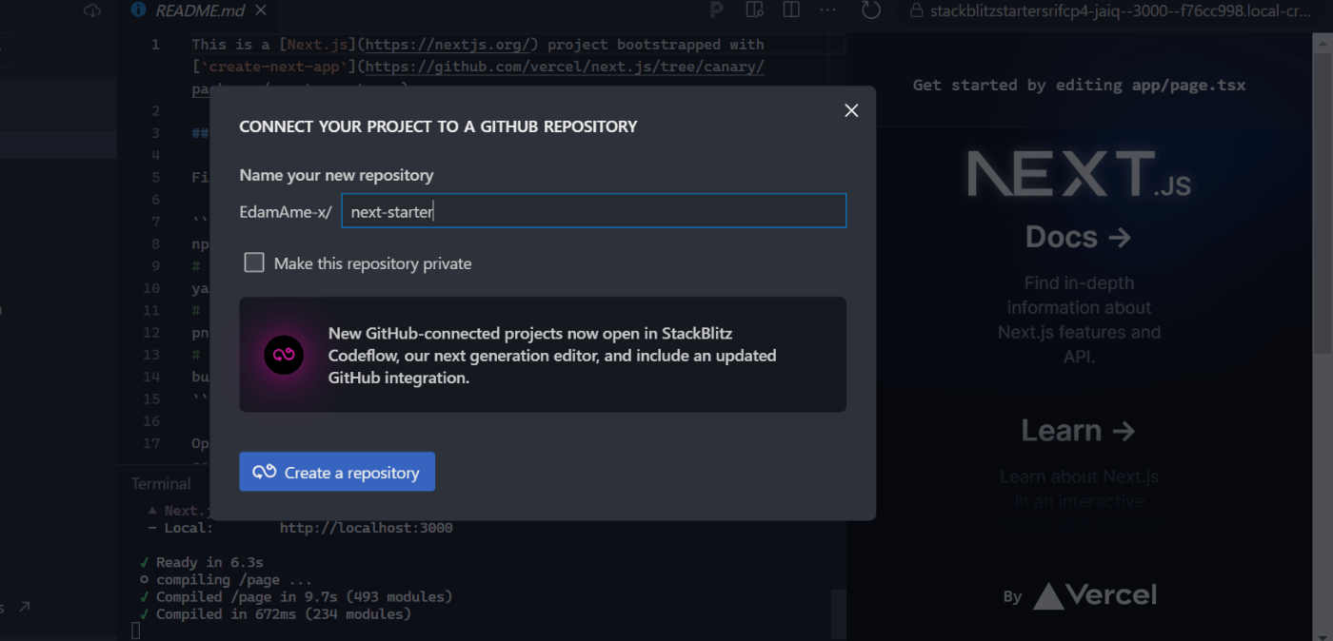Reload the preview with refresh icon
The image size is (1333, 641).
click(871, 10)
